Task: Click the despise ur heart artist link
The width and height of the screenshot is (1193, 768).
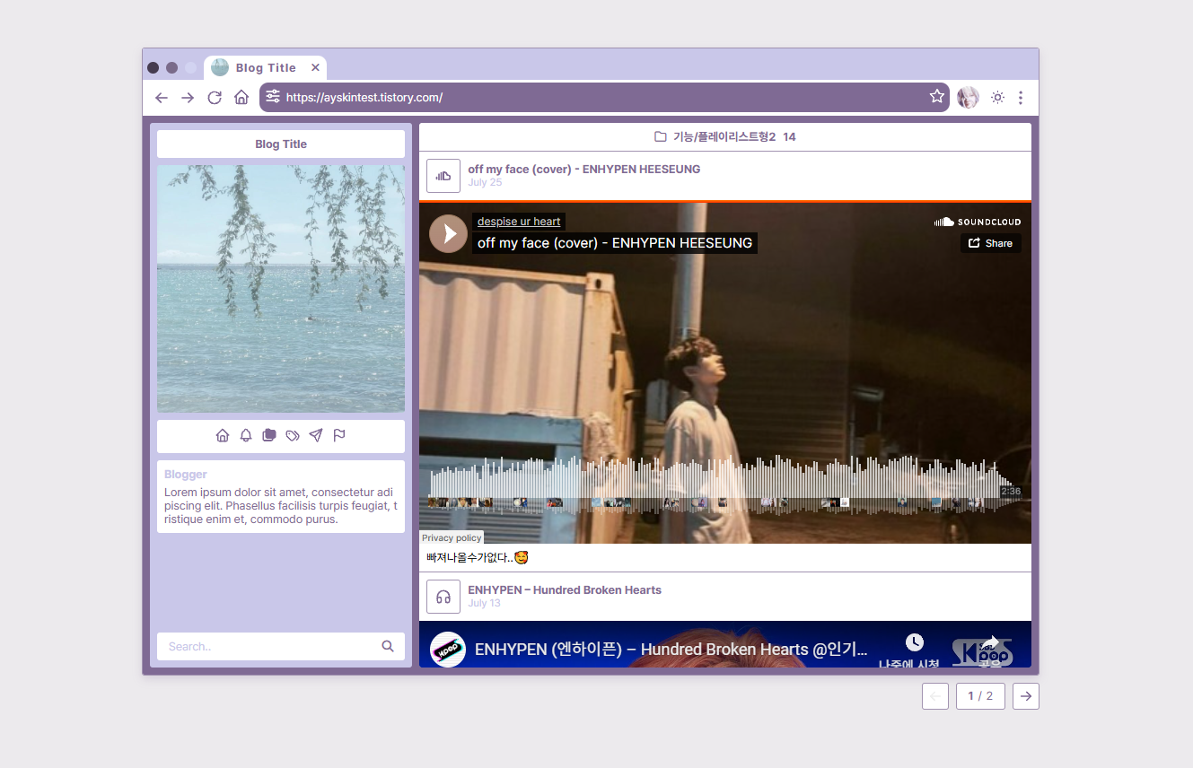Action: coord(519,222)
